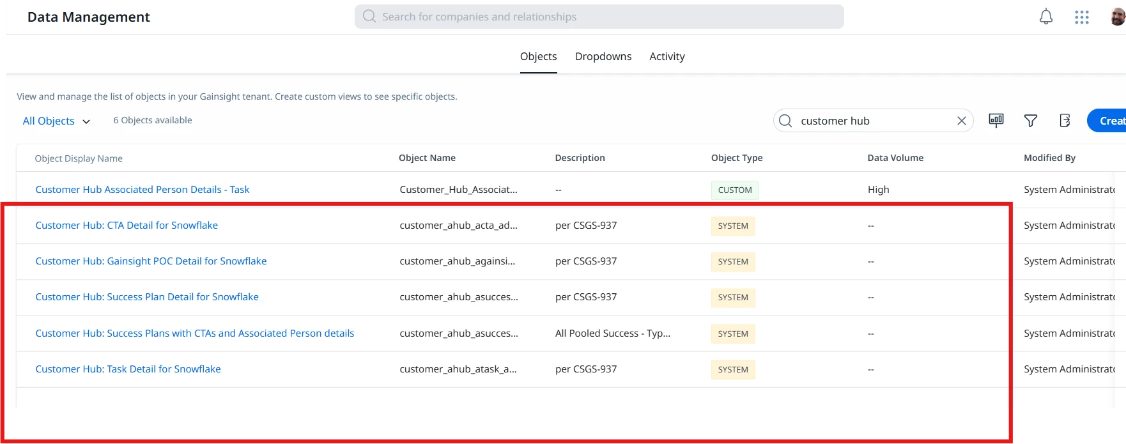1126x444 pixels.
Task: Click the Create button
Action: point(1108,121)
